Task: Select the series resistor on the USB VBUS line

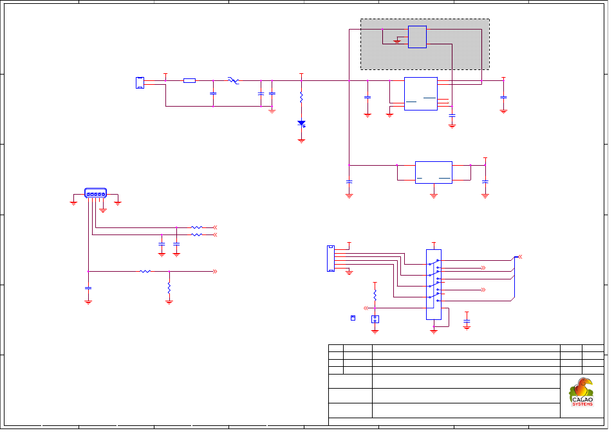Action: click(145, 271)
